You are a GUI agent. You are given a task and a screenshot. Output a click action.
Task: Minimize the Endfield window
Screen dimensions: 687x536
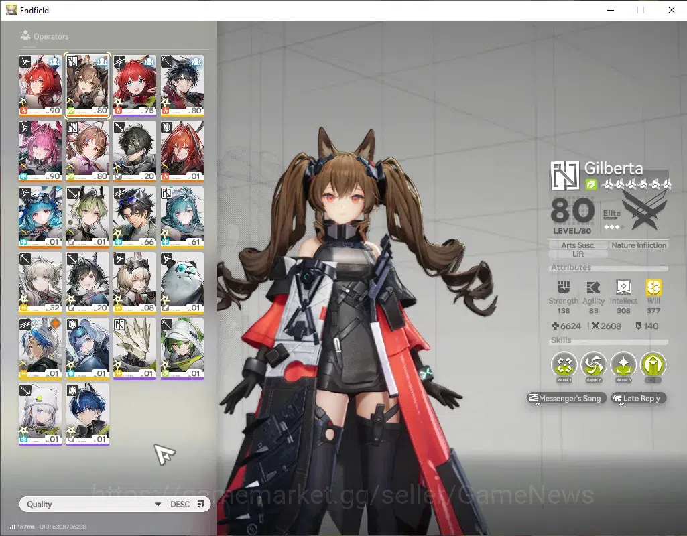611,10
